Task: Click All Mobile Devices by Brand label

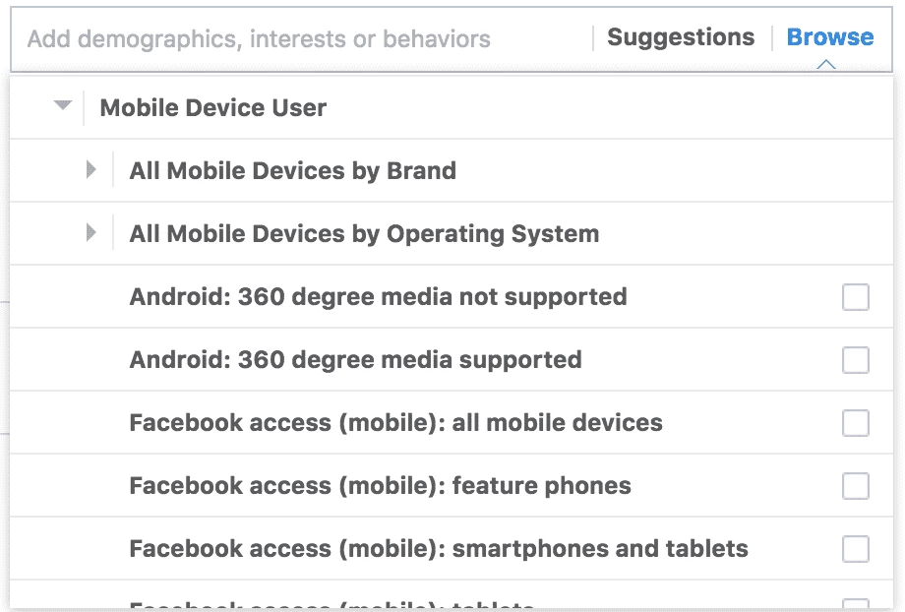Action: (x=292, y=171)
